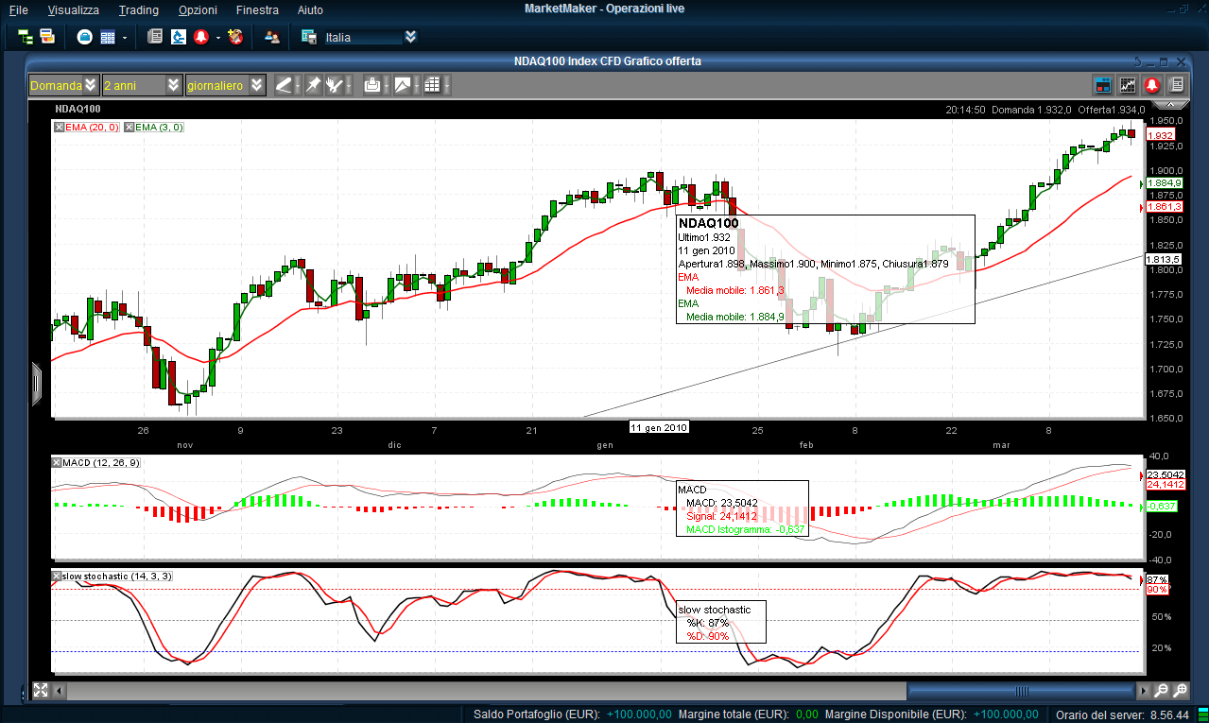Click the pushpin tool in chart toolbar
Image resolution: width=1209 pixels, height=723 pixels.
314,85
